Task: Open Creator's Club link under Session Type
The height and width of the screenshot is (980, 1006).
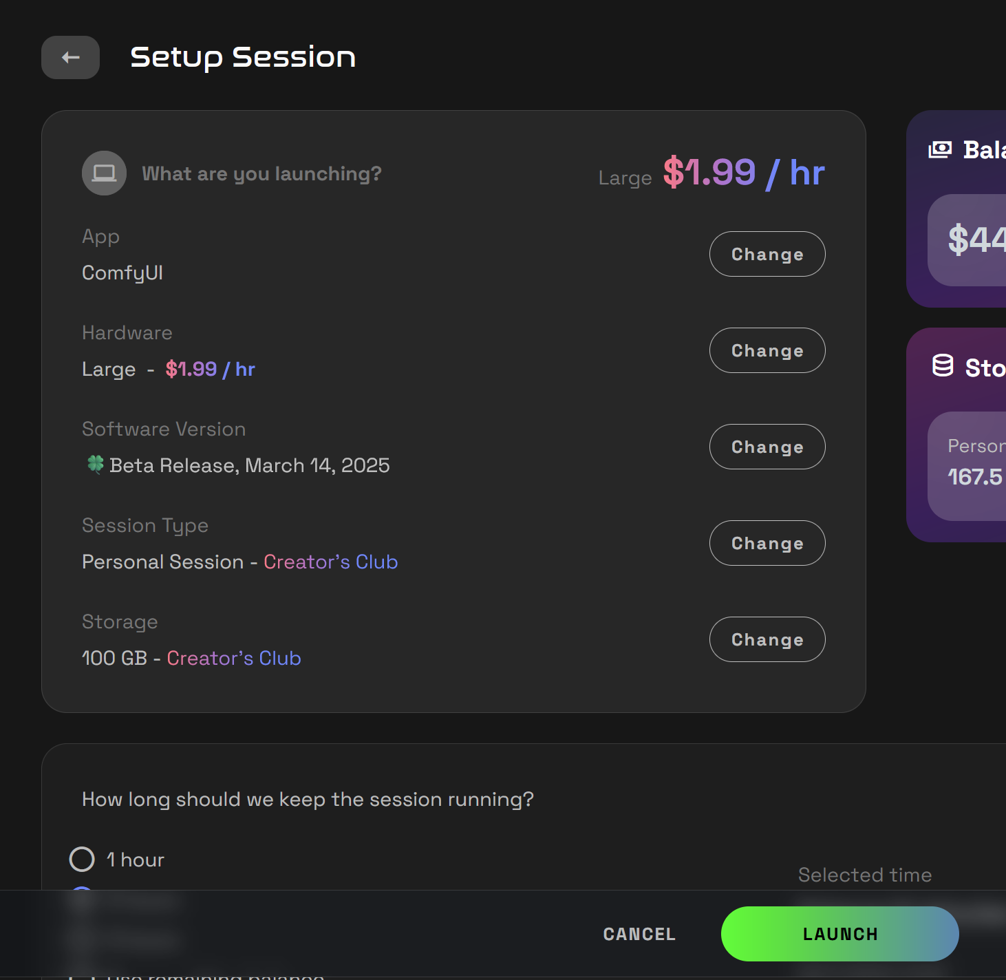Action: pos(330,562)
